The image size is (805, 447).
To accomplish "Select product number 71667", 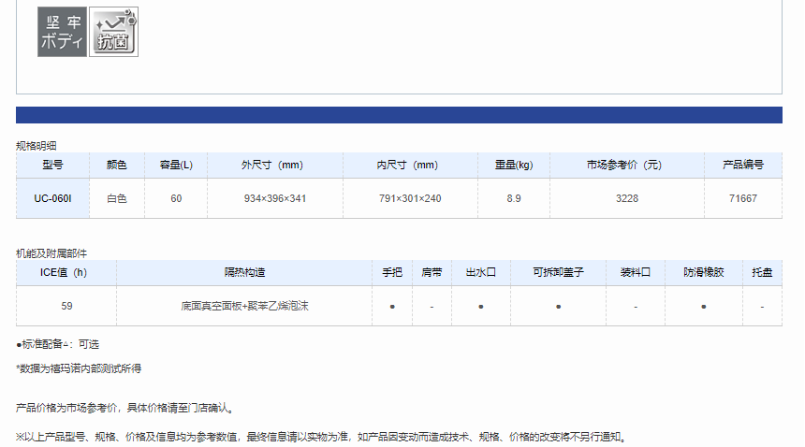I will point(743,198).
